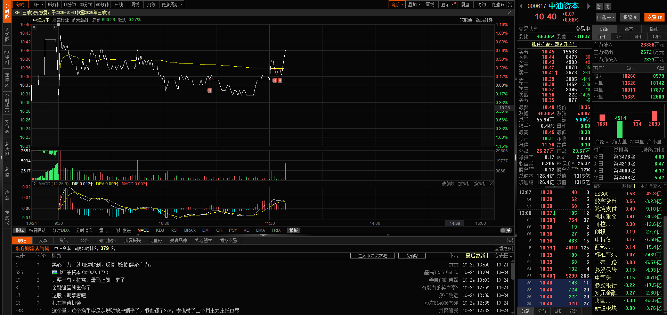Open the 指数 tab in right panel
The height and width of the screenshot is (315, 667).
click(653, 29)
